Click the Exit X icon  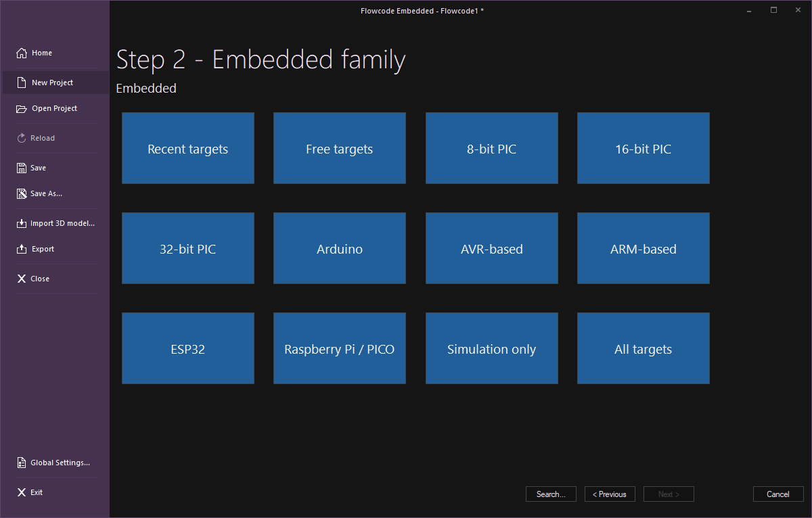(22, 492)
